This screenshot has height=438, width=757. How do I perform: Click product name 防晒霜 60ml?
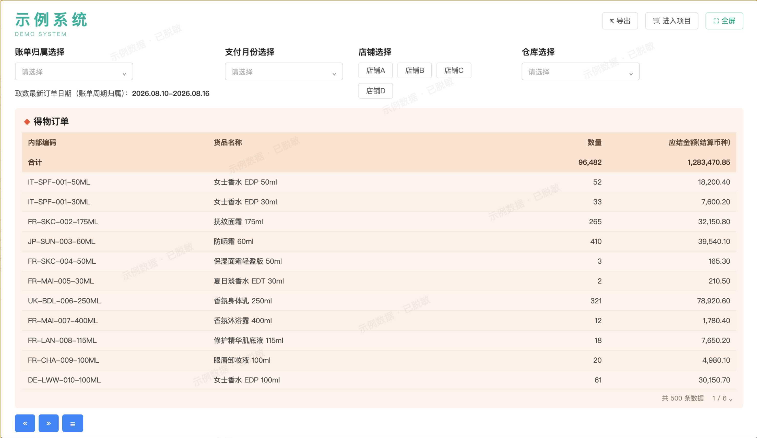[x=233, y=241]
